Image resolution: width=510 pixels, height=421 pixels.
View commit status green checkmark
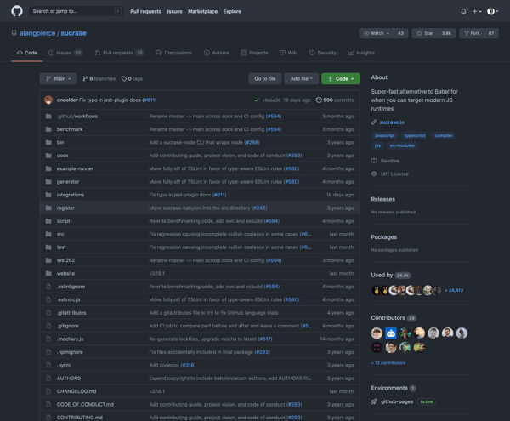point(257,100)
